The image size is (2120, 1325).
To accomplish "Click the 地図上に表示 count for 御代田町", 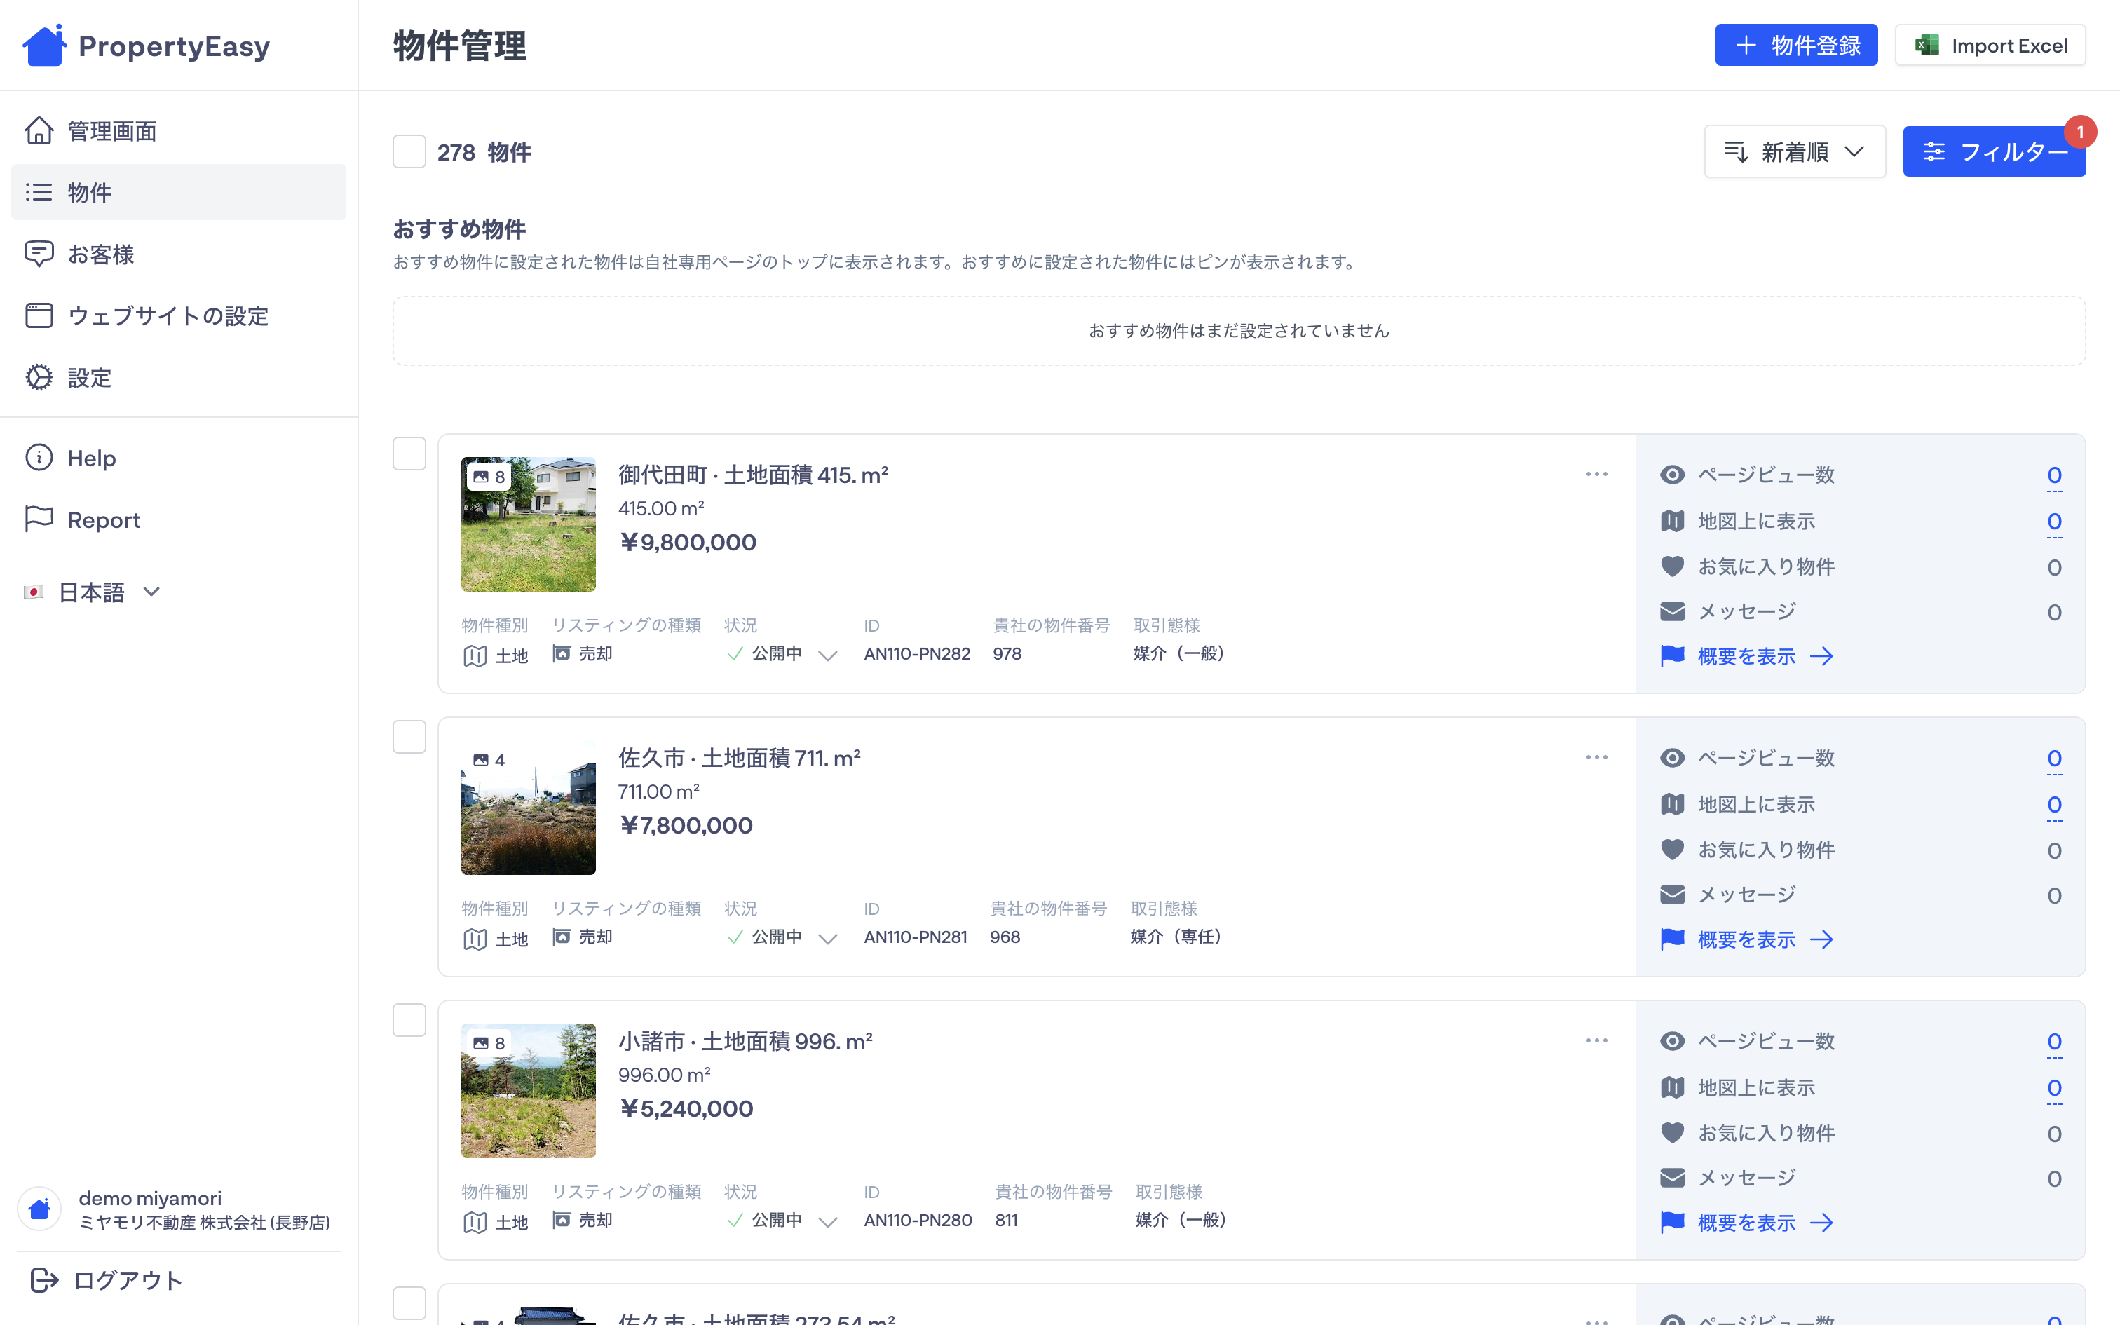I will coord(2054,522).
